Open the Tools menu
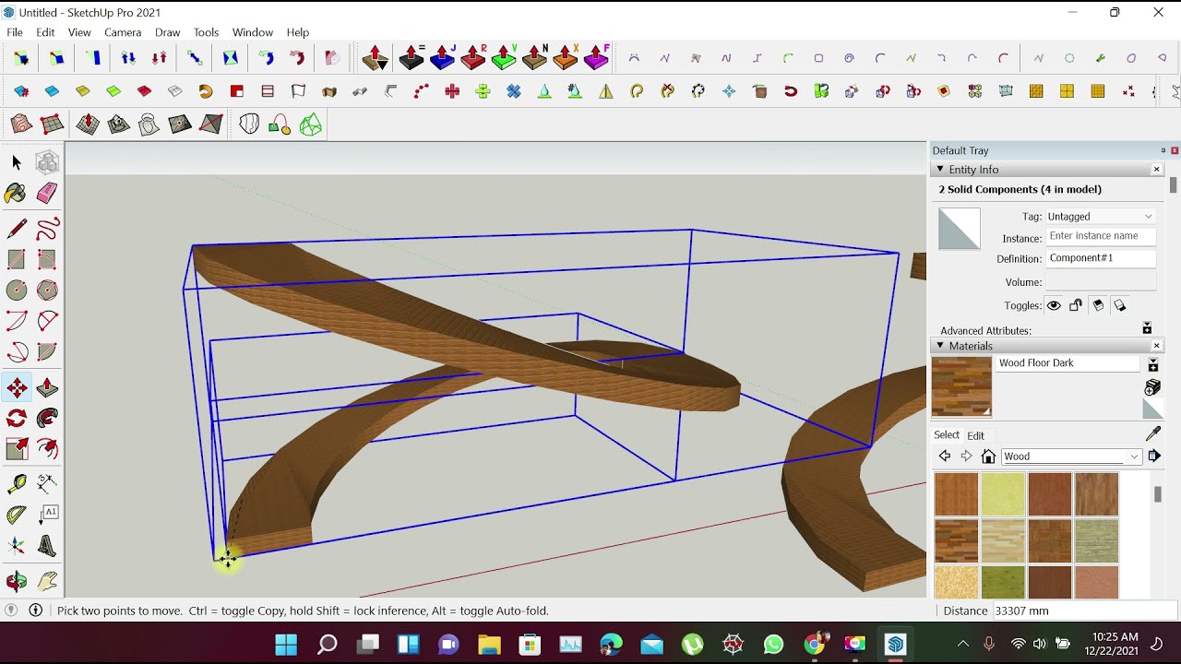 206,32
